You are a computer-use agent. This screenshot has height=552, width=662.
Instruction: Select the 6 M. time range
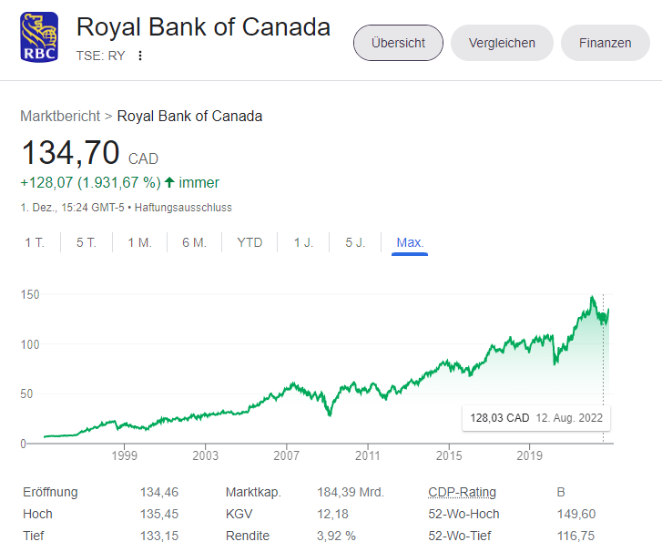[x=194, y=242]
